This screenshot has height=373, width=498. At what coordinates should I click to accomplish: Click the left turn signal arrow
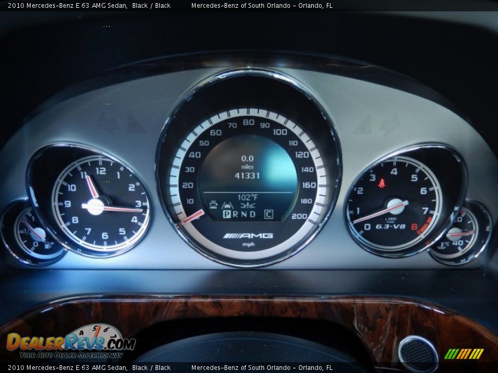click(107, 124)
